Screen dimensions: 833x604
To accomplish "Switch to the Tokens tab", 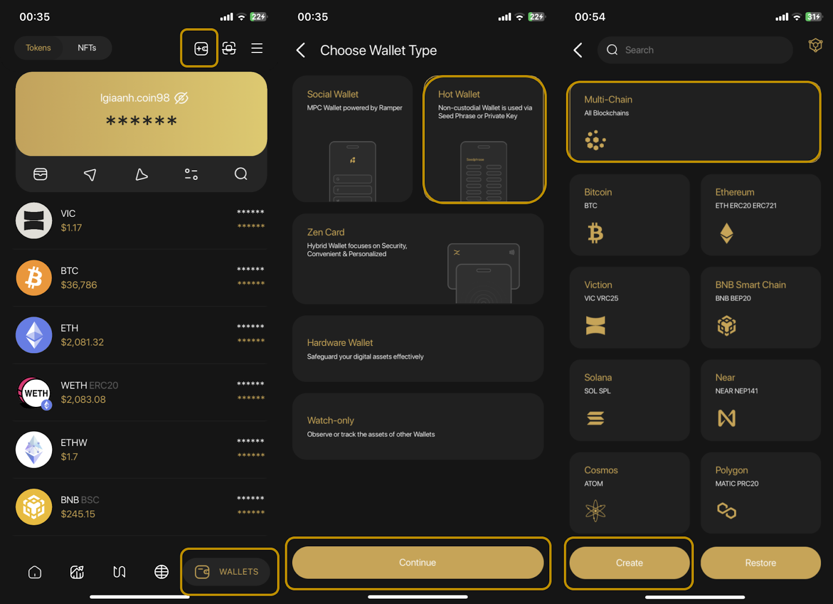I will (39, 48).
